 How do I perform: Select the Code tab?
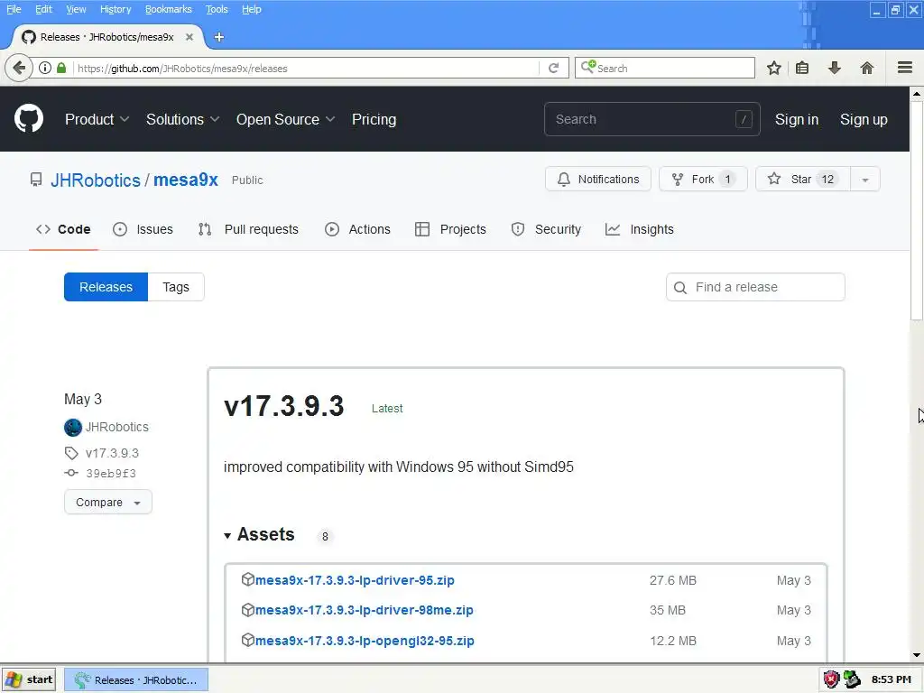point(63,229)
